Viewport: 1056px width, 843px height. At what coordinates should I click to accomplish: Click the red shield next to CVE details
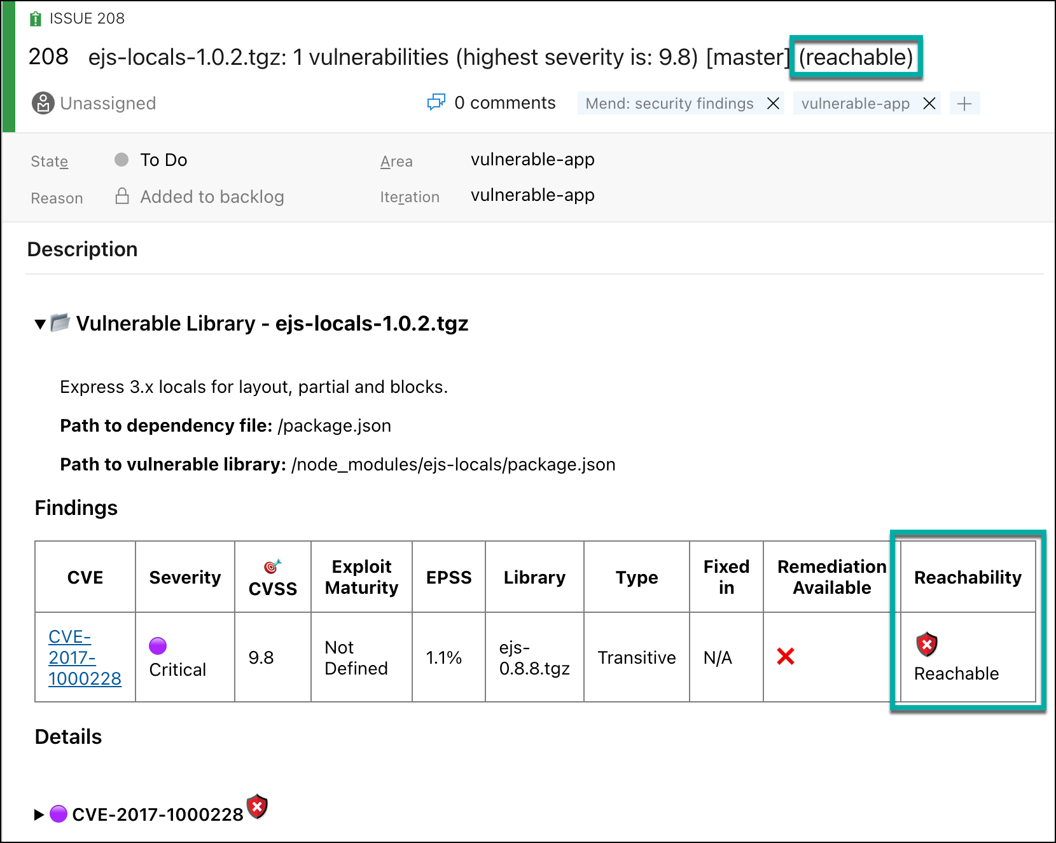pyautogui.click(x=257, y=807)
